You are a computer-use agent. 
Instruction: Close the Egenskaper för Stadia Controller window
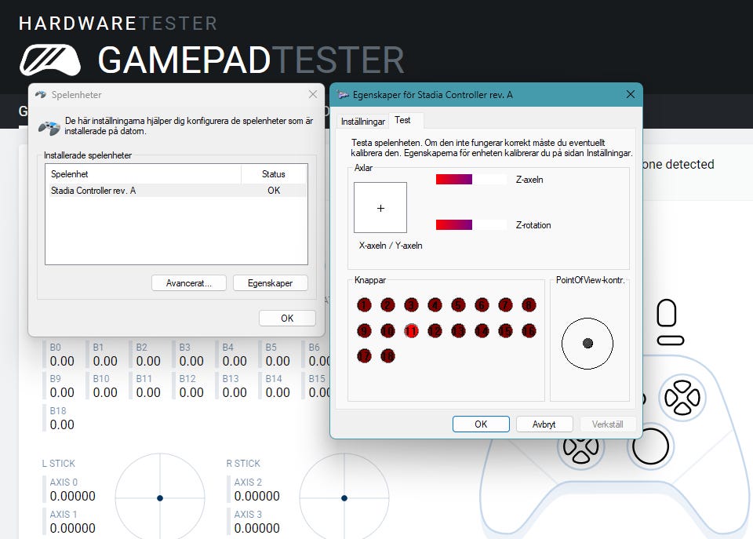tap(631, 95)
